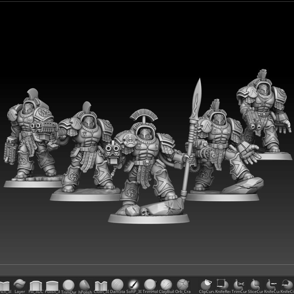Choose the ClipCurve brush
The image size is (294, 294).
point(206,285)
